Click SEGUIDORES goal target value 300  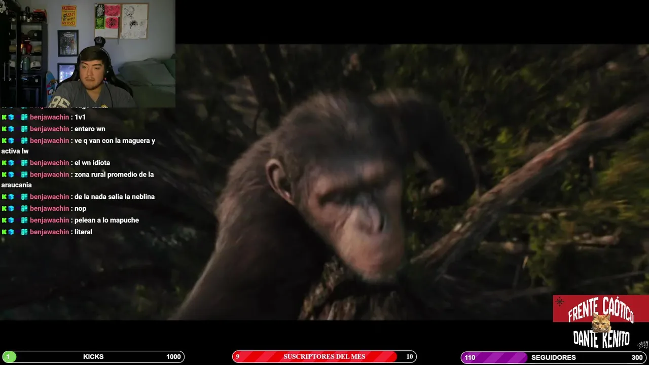[637, 357]
